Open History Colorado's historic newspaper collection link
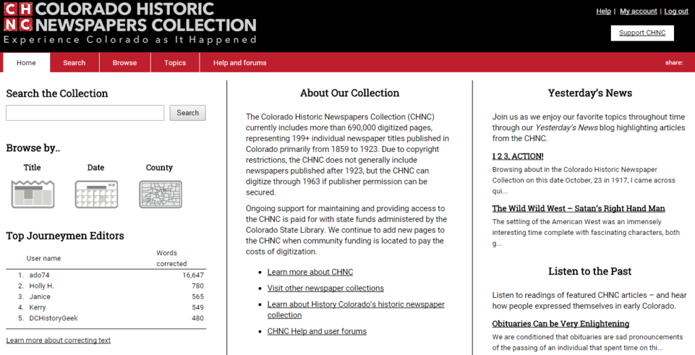Viewport: 695px width, 355px height. [356, 310]
